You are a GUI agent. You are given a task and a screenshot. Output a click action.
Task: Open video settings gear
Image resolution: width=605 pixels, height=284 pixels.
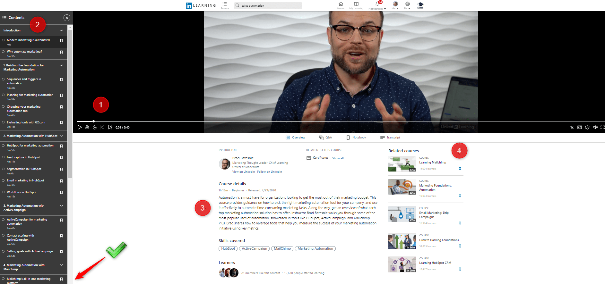(587, 127)
